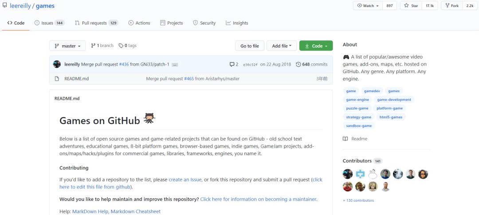Click the first contributor avatar thumbnail
Viewport: 479px width, 215px height.
pyautogui.click(x=348, y=174)
